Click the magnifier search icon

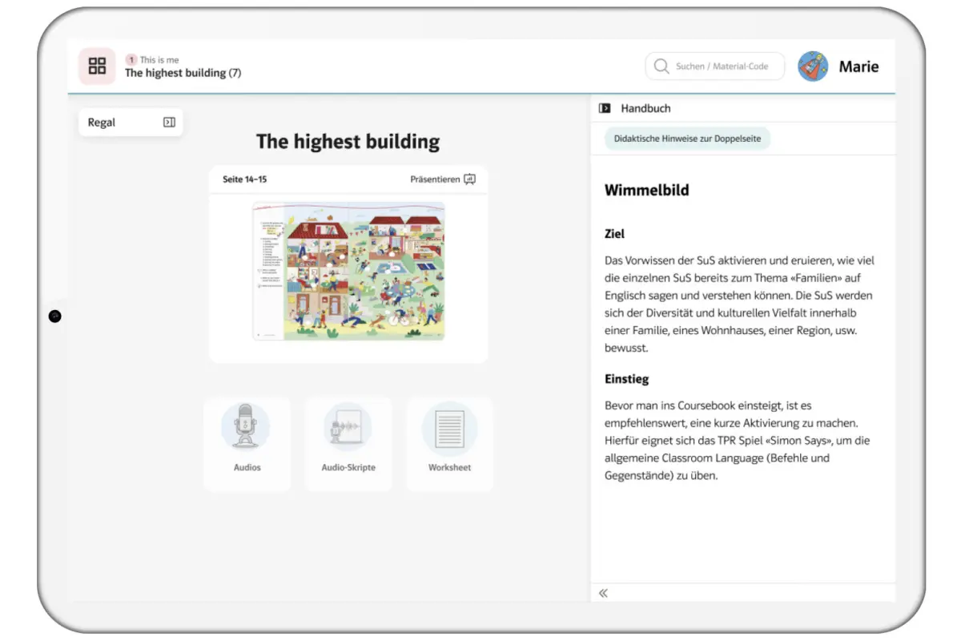click(x=661, y=67)
